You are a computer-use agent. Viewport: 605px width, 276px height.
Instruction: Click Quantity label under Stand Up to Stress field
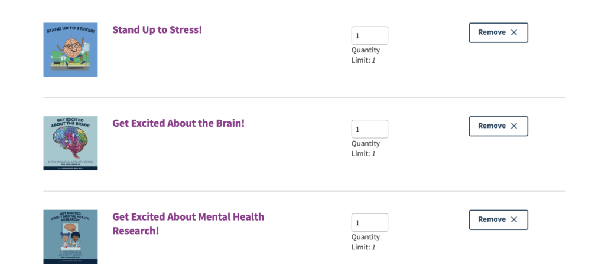point(366,50)
